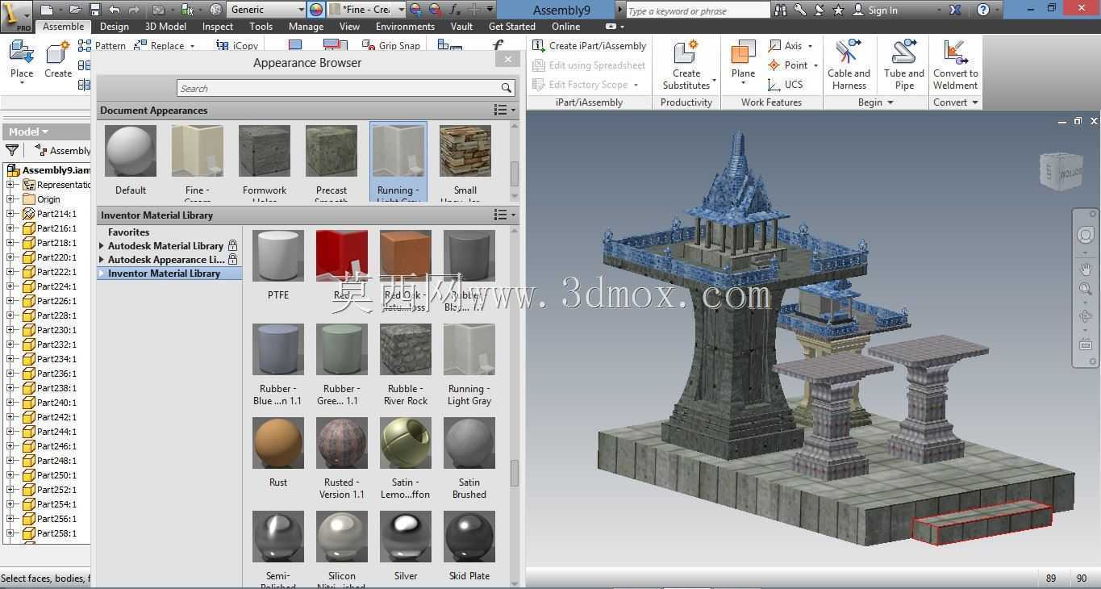The image size is (1101, 589).
Task: Click the browser filter funnel icon
Action: pyautogui.click(x=12, y=150)
